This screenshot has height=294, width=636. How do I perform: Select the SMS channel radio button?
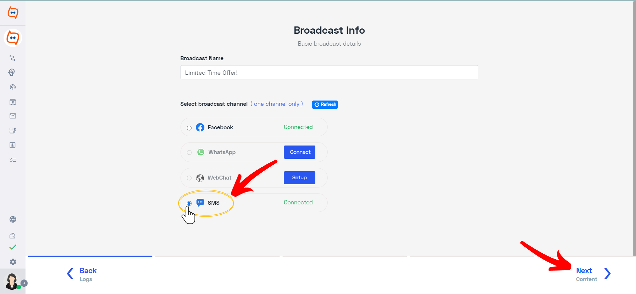(189, 203)
